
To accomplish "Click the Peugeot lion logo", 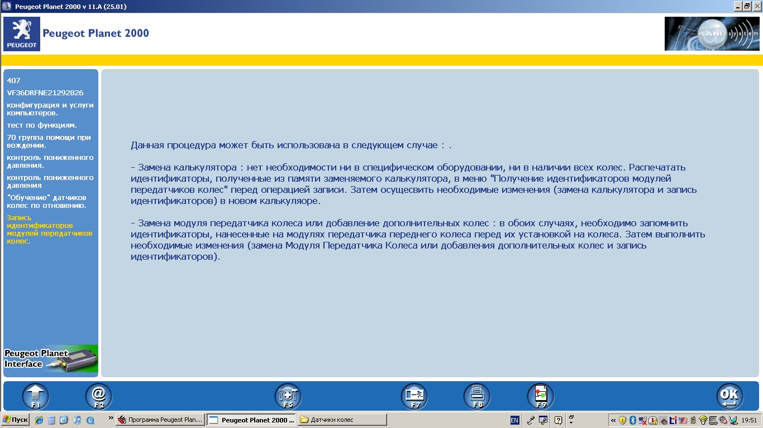I will point(22,34).
